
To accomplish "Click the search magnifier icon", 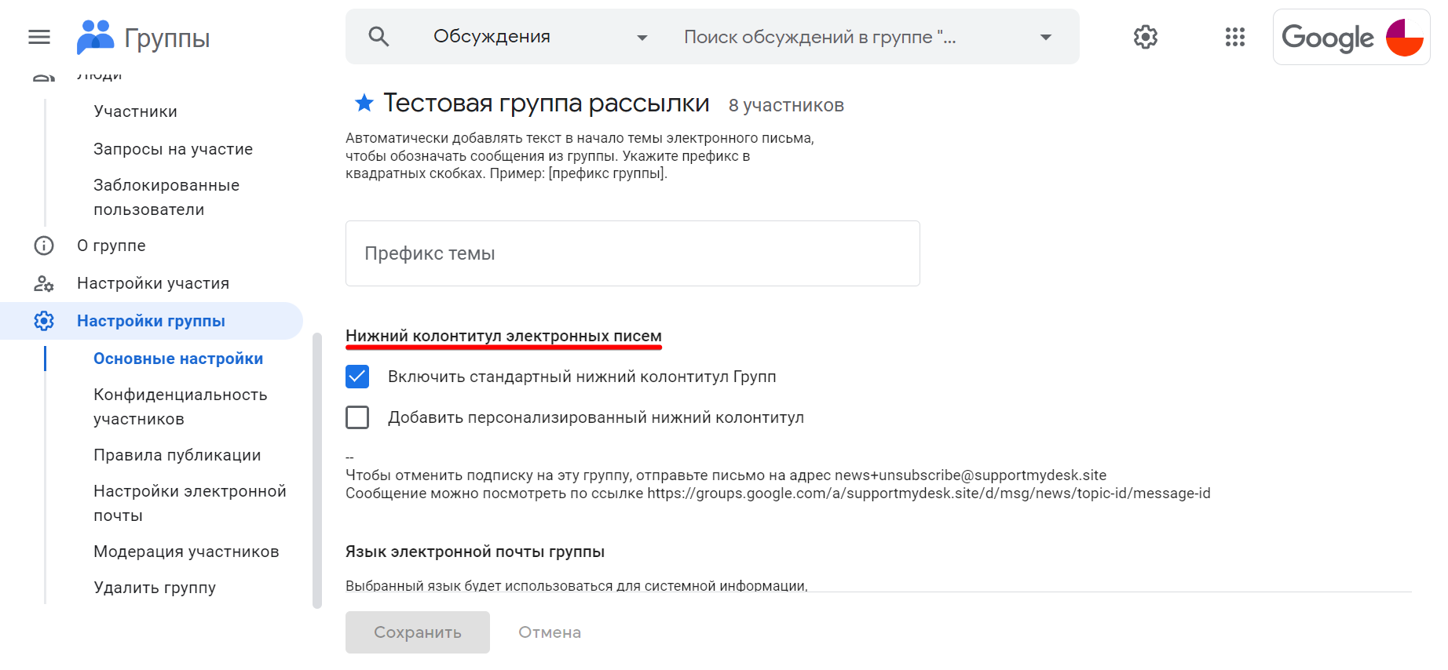I will [x=378, y=37].
